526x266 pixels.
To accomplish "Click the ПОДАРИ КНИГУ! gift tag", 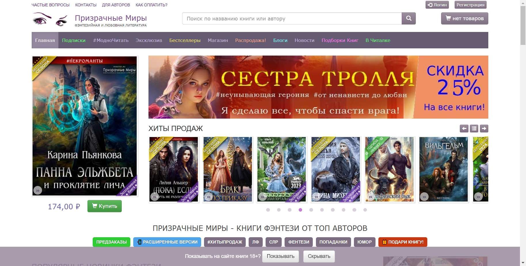I will coord(403,242).
